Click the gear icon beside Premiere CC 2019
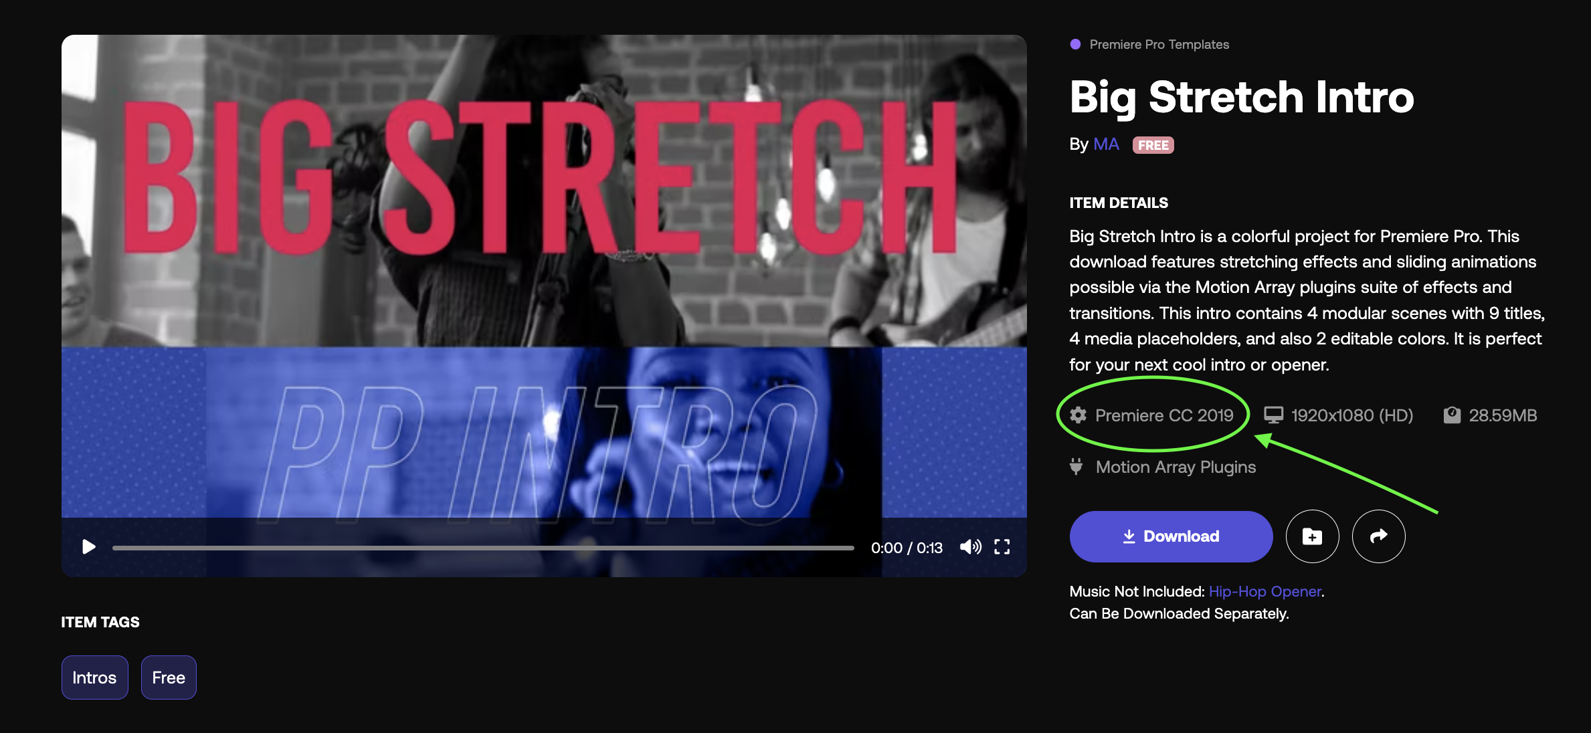The width and height of the screenshot is (1591, 733). tap(1078, 415)
